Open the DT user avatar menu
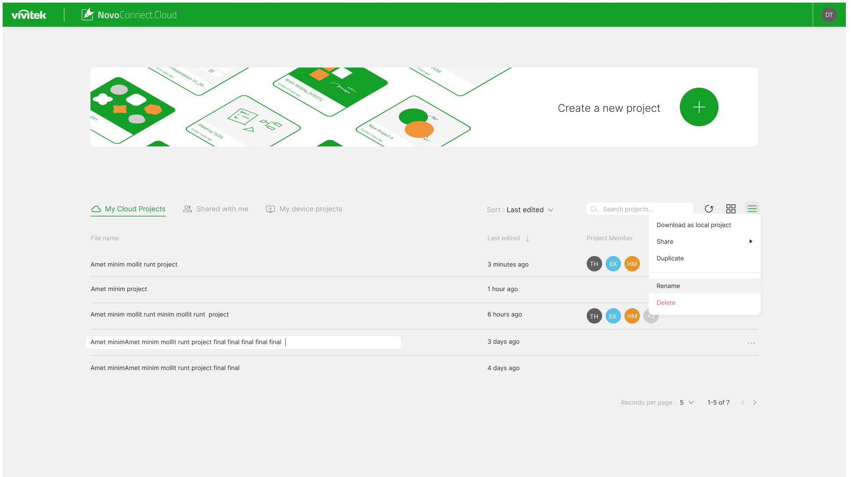 coord(829,15)
